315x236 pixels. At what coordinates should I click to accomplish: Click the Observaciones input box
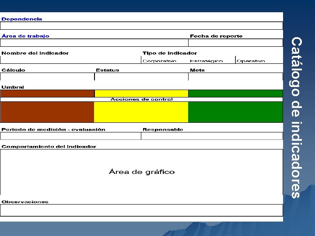141,210
